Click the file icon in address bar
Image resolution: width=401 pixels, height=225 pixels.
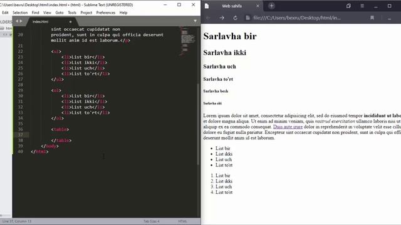click(x=247, y=18)
